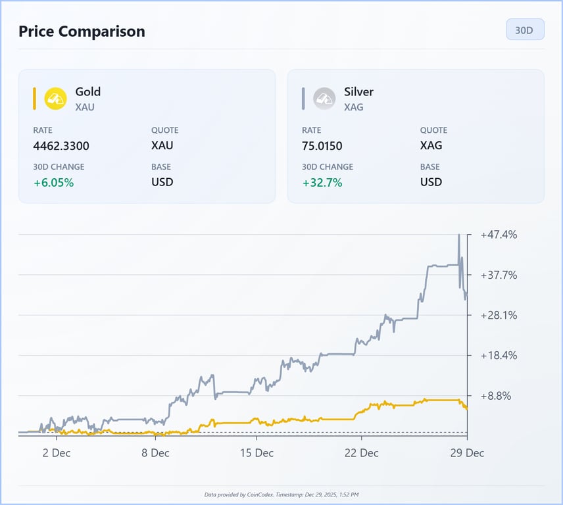Click the XAU quote label on Gold card

tap(162, 145)
